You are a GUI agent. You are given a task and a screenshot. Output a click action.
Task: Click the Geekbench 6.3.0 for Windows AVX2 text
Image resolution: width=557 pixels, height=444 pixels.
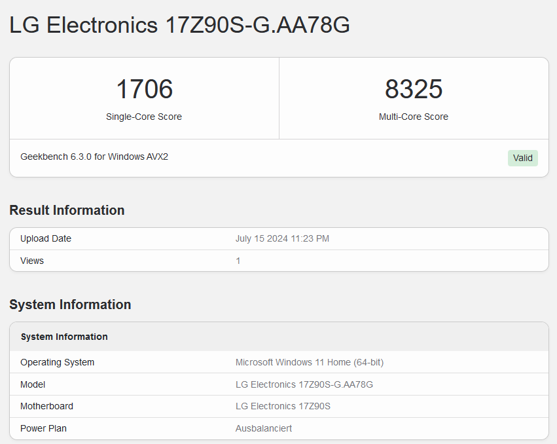click(94, 157)
